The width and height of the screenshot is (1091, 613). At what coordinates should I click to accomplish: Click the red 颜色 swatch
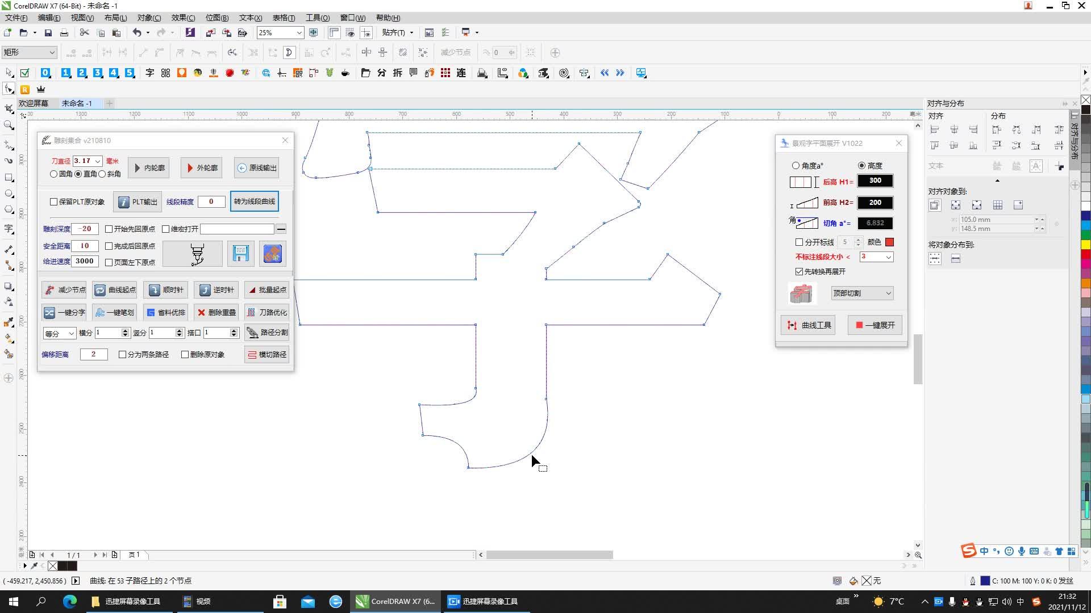(889, 242)
